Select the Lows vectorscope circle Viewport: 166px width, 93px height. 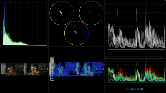pos(62,13)
